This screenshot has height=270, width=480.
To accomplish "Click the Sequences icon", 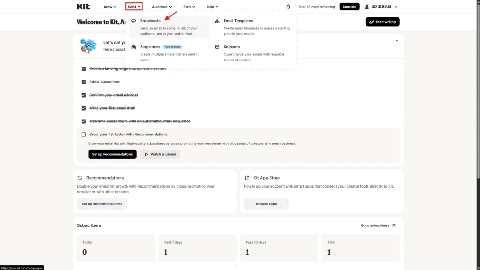I will 134,47.
